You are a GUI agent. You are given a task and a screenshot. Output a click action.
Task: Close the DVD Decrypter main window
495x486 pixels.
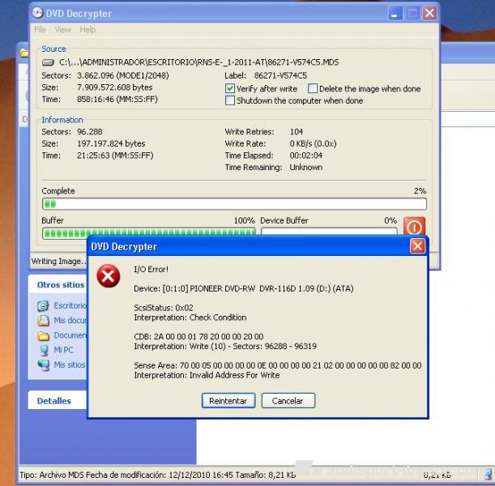coord(429,13)
